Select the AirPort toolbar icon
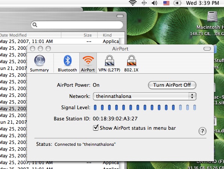Screen dimensions: 224x169 coord(88,63)
